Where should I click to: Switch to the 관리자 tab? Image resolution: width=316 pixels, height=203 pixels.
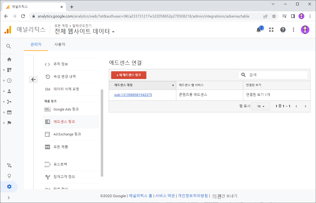click(x=36, y=45)
